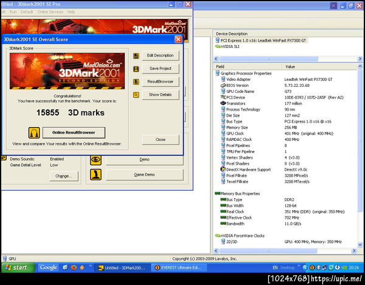Screen dimensions: 365x285
Task: Switch to EVEREST Ultimate Edition taskbar button
Action: [x=179, y=268]
